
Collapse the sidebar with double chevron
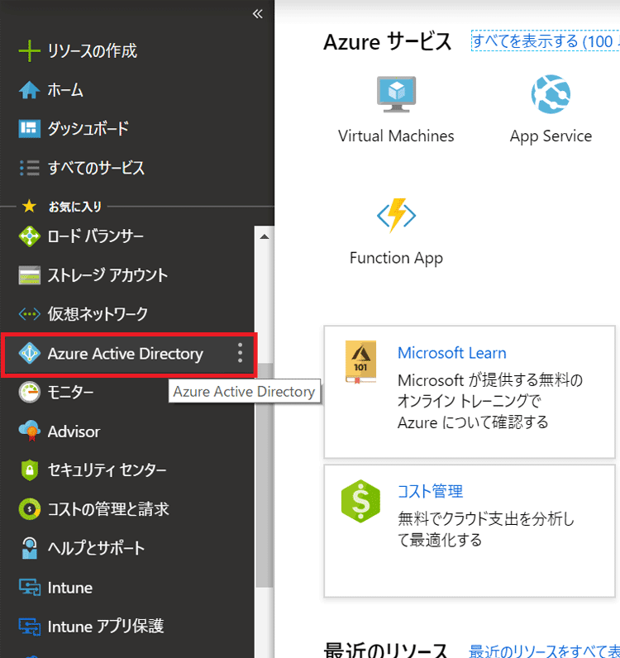(258, 14)
